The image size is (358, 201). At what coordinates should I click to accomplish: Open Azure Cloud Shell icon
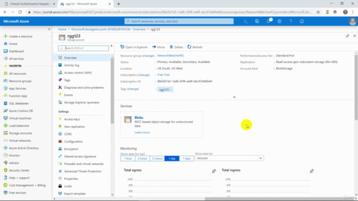pos(246,21)
